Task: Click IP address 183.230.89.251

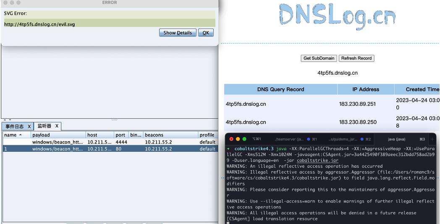Action: pos(358,104)
